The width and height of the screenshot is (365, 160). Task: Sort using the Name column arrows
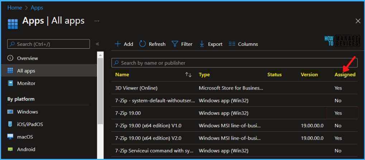click(188, 74)
